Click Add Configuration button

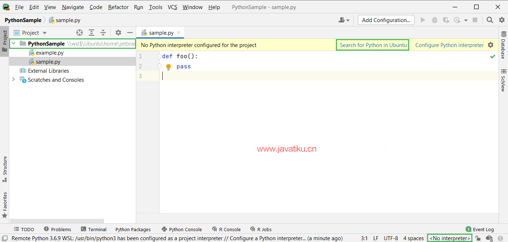[386, 20]
